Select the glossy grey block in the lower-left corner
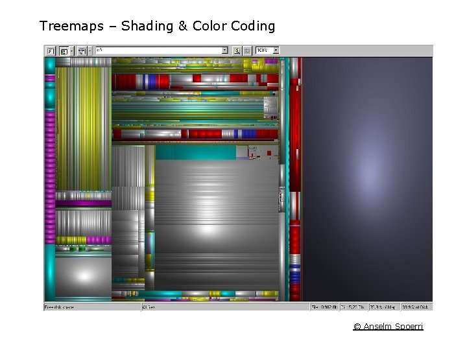 coord(84,277)
